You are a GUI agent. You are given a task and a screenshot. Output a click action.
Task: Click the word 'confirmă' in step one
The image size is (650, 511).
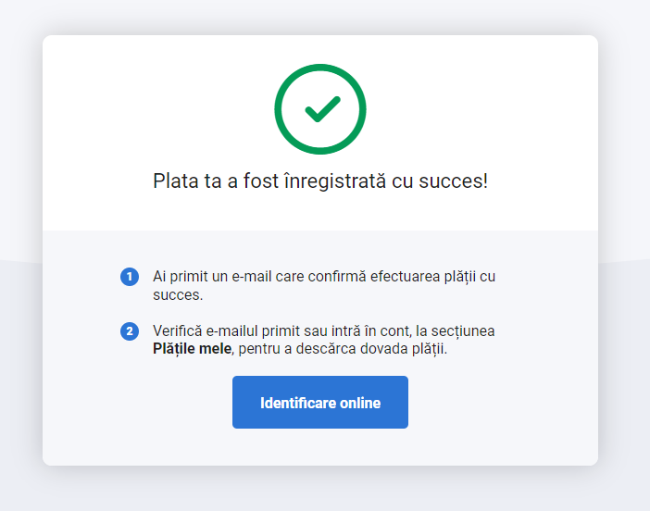tap(337, 277)
